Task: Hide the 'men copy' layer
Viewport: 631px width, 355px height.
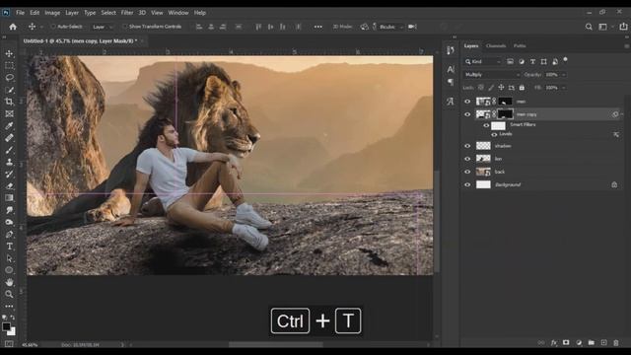Action: click(467, 114)
